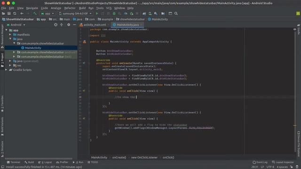Click the Search Everywhere magnifier icon
The image size is (301, 169).
coord(176,14)
